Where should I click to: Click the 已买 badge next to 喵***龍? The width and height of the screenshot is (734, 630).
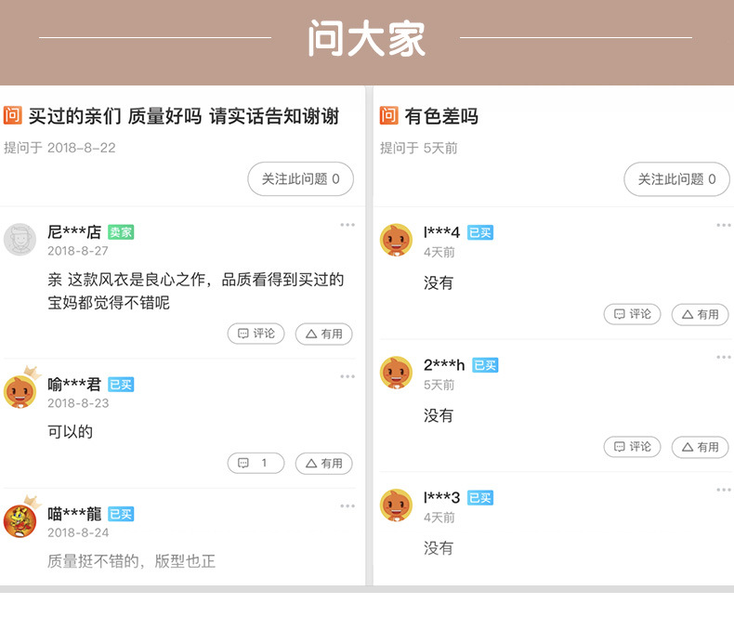tap(121, 514)
